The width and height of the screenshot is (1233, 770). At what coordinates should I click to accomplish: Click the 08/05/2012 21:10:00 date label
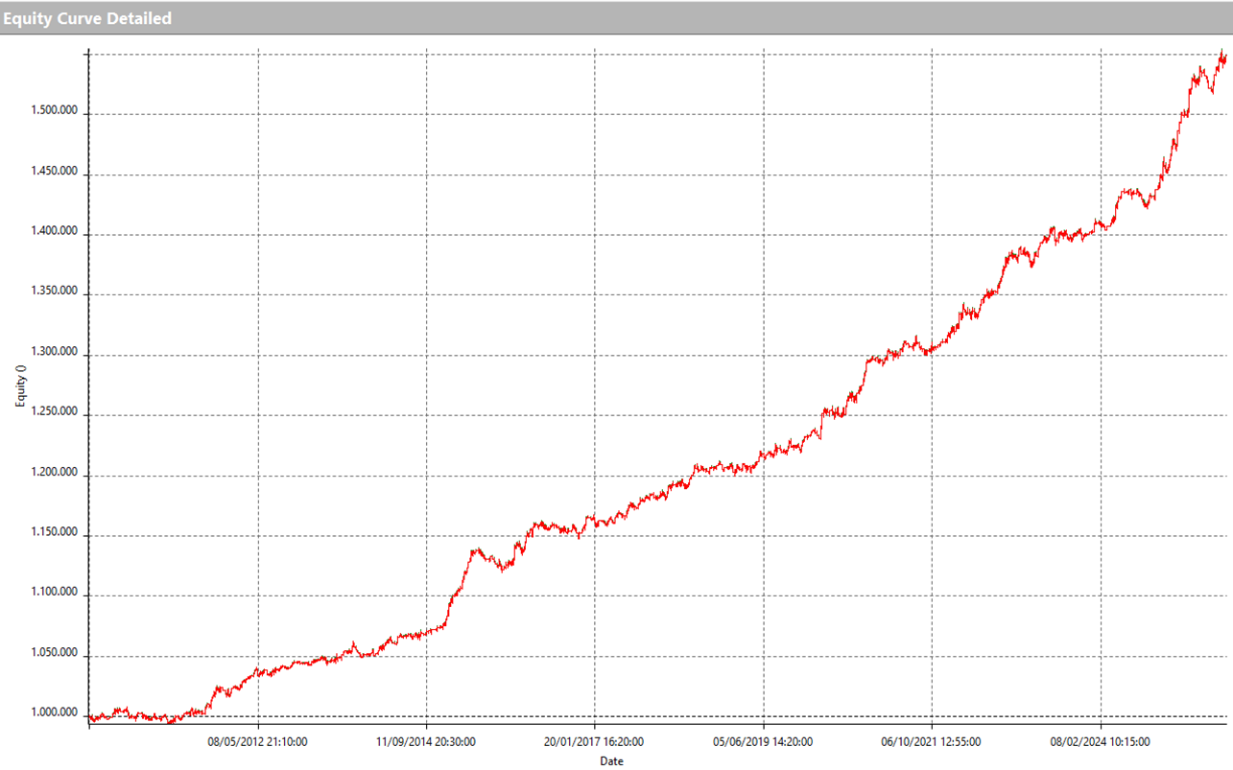point(258,741)
